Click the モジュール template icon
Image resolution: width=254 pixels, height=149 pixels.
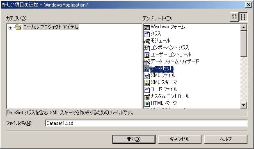click(x=147, y=41)
